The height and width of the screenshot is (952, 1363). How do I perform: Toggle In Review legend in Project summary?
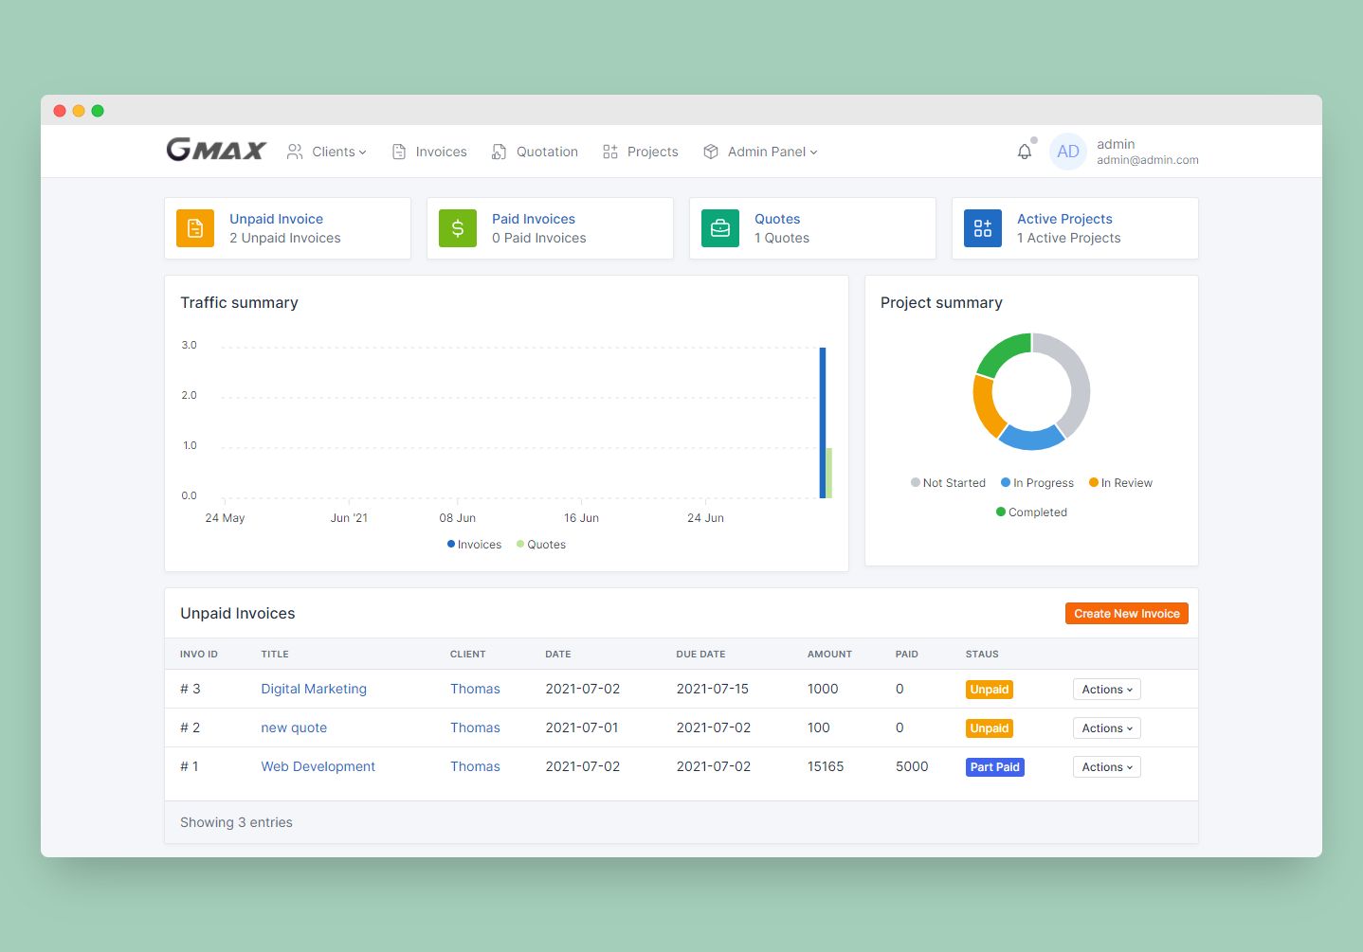tap(1120, 483)
